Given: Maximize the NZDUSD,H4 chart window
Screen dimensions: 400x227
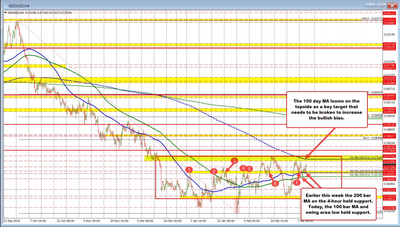Looking at the screenshot, I should click(x=381, y=5).
